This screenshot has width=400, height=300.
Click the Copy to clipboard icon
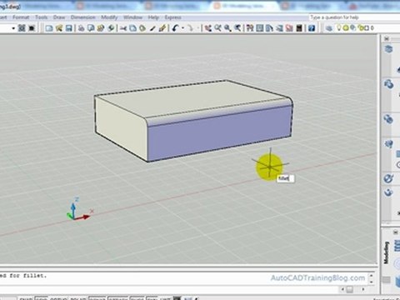point(133,28)
